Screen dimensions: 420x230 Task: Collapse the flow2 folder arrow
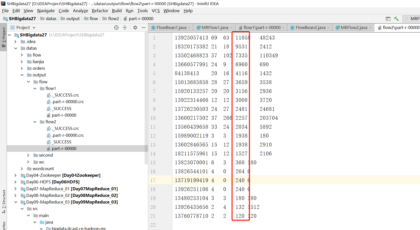pos(35,122)
